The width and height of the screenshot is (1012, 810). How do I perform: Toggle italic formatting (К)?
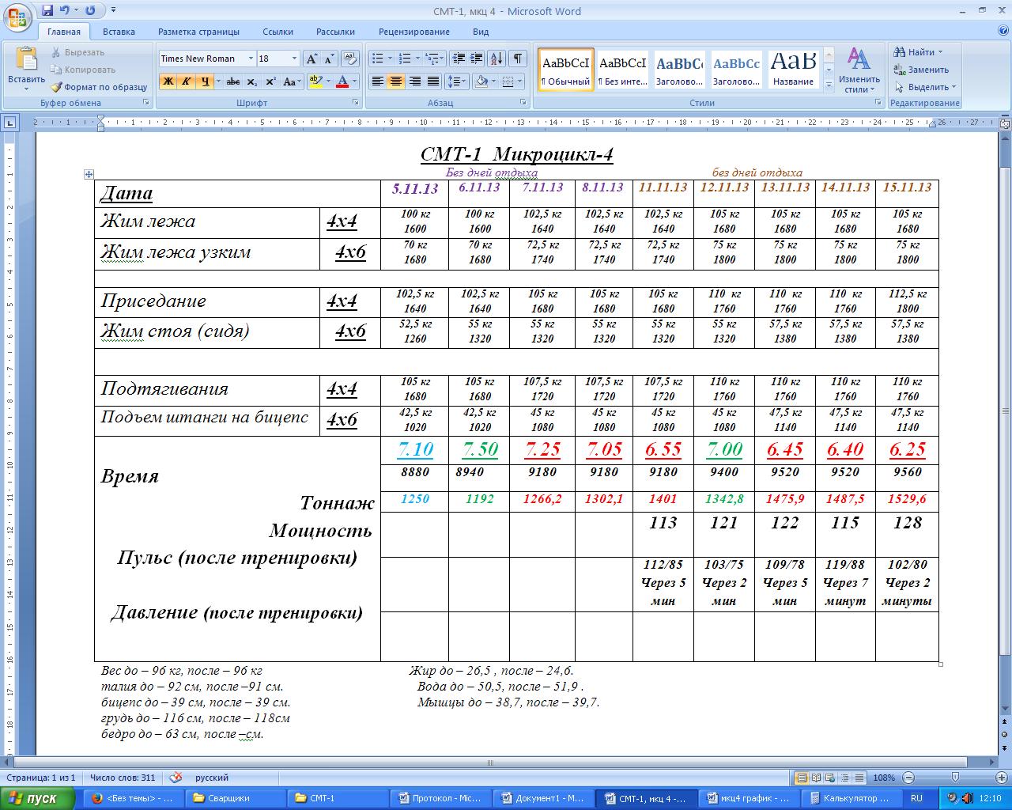point(186,81)
